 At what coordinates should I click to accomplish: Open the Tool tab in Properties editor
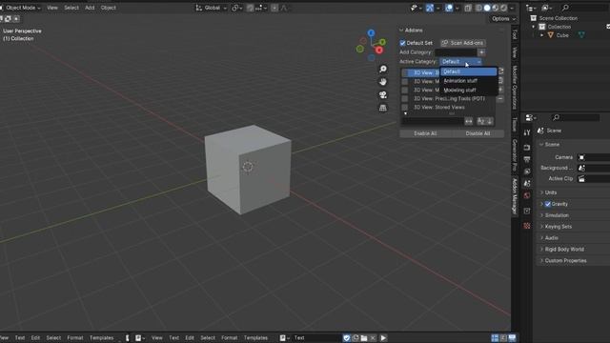(527, 132)
